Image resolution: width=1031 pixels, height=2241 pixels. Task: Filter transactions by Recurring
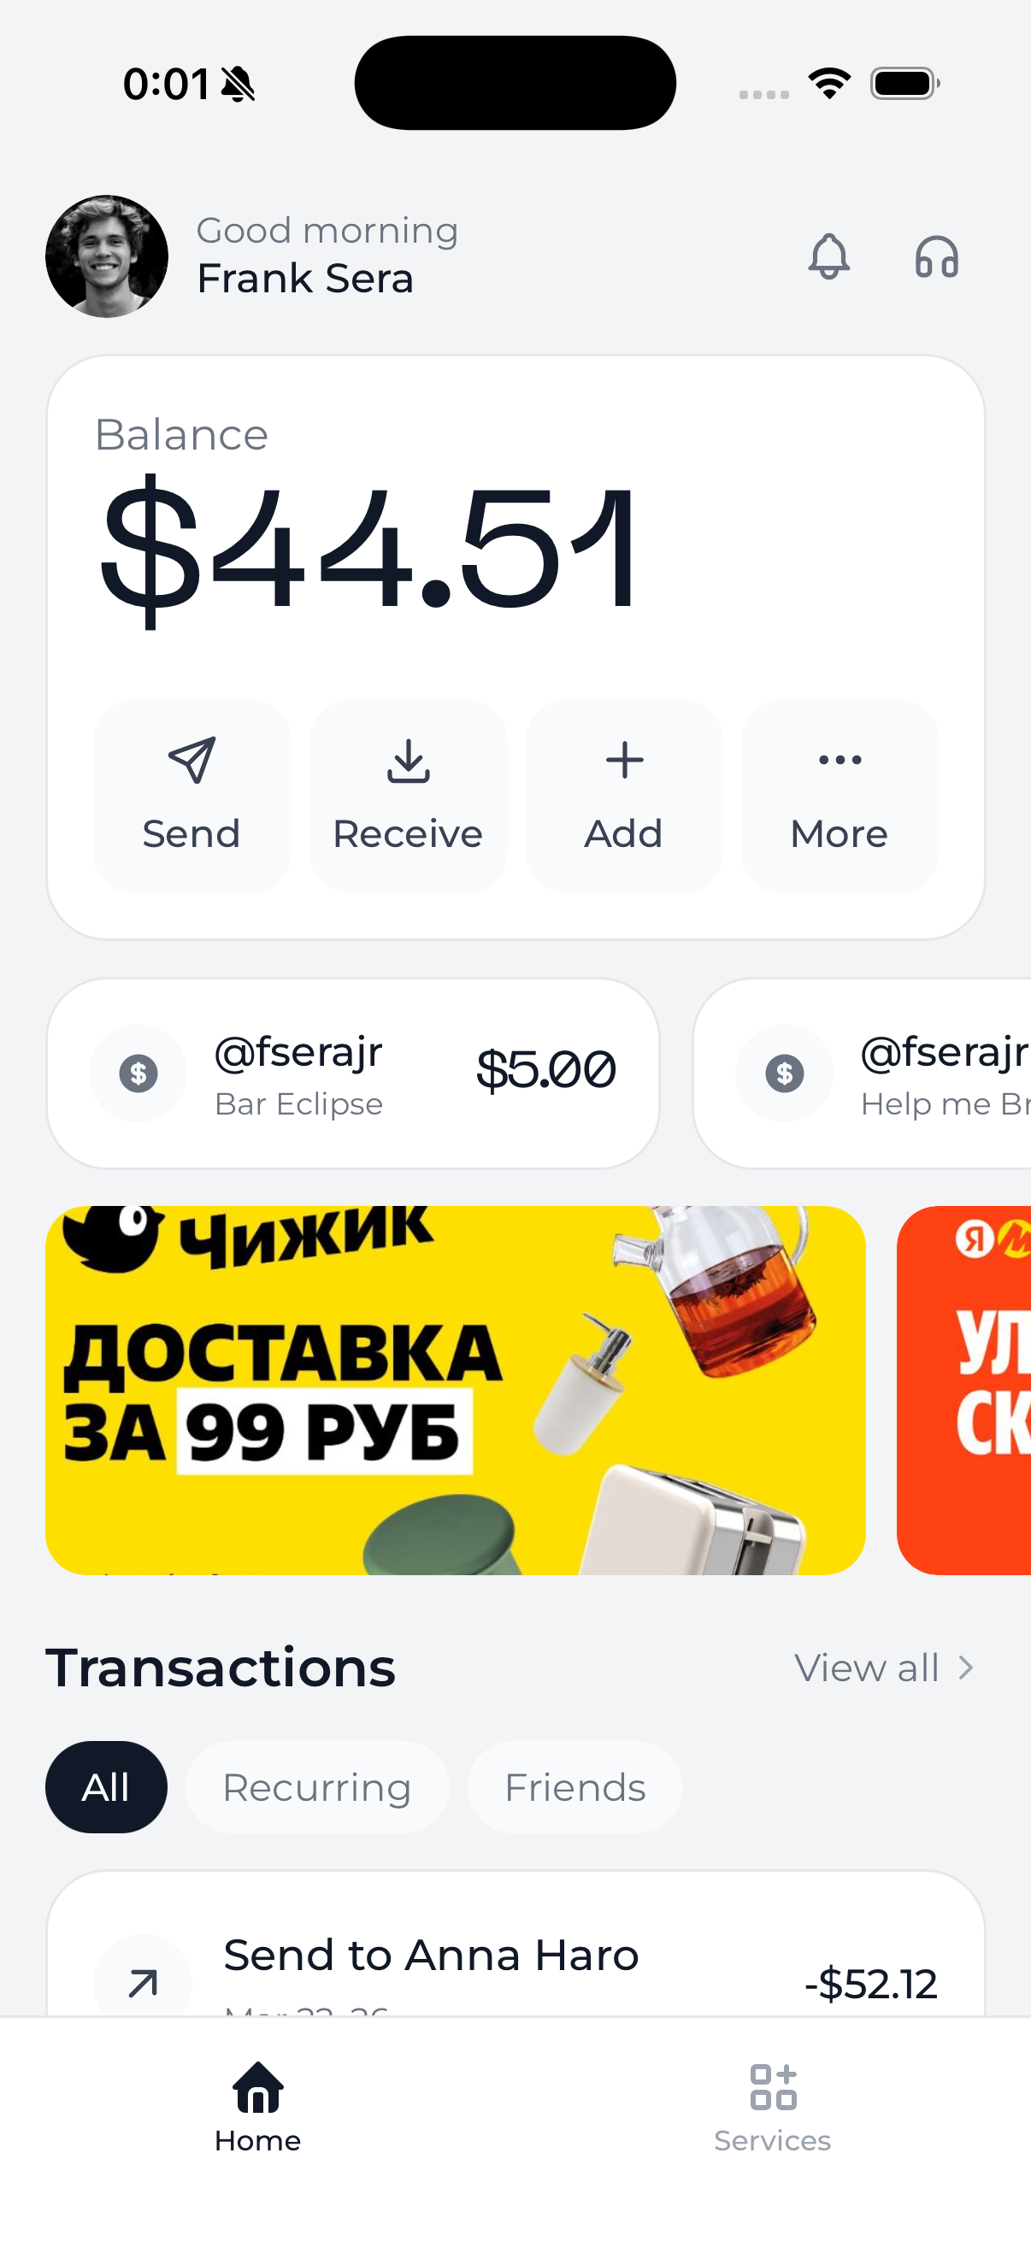(316, 1787)
